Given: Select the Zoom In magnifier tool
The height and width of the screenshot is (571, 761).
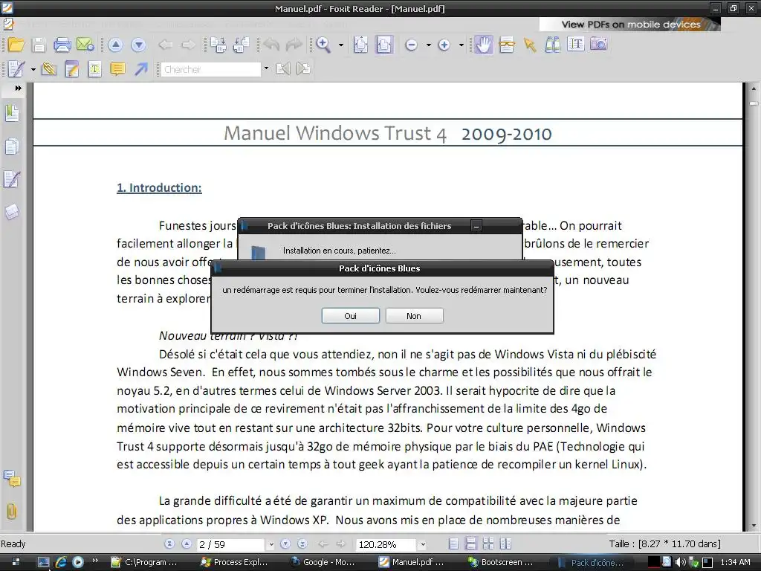Looking at the screenshot, I should pos(323,45).
